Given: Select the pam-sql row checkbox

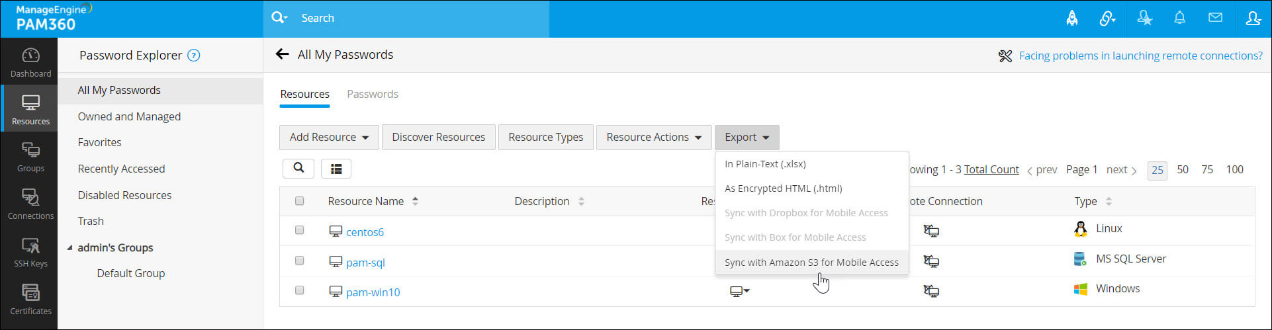Looking at the screenshot, I should (299, 261).
